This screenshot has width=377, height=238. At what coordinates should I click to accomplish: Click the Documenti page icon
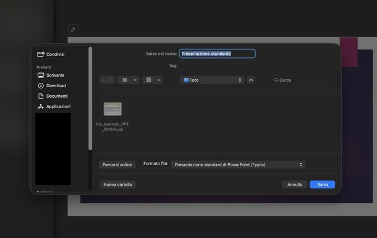(41, 96)
